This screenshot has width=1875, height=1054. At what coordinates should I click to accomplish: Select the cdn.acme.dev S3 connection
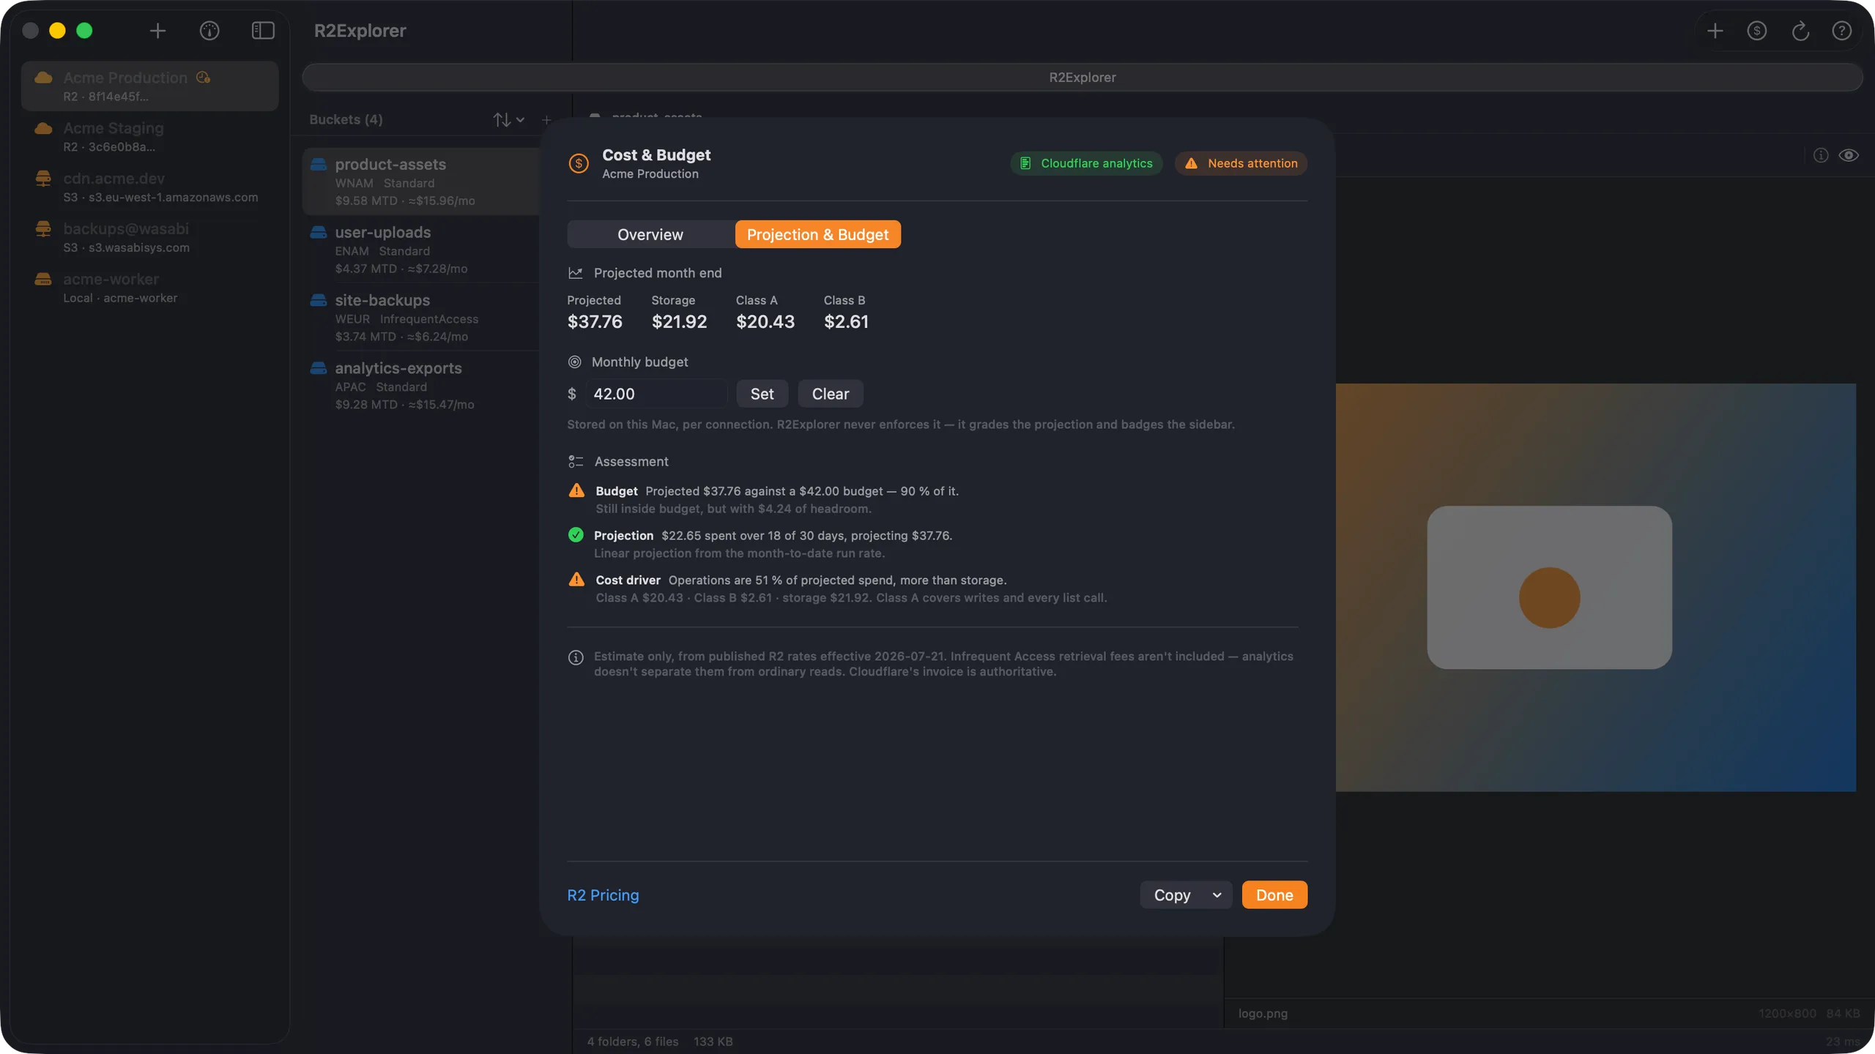pyautogui.click(x=150, y=187)
